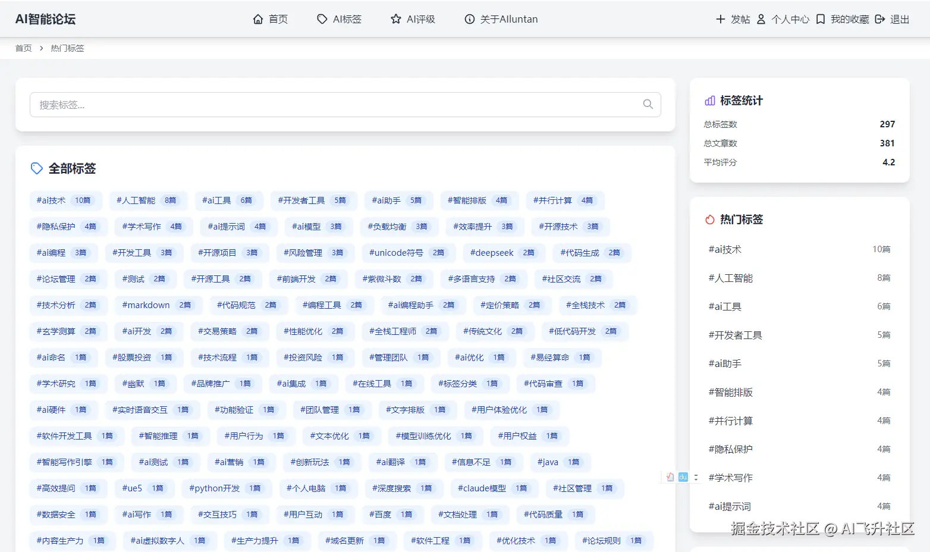930x552 pixels.
Task: Focus the 搜索标签 search field
Action: [x=345, y=105]
